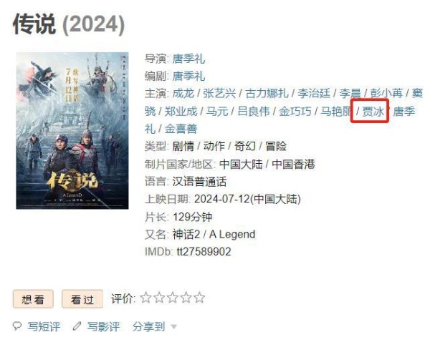Open actress 古力娜扎's page
The image size is (430, 347).
point(267,94)
